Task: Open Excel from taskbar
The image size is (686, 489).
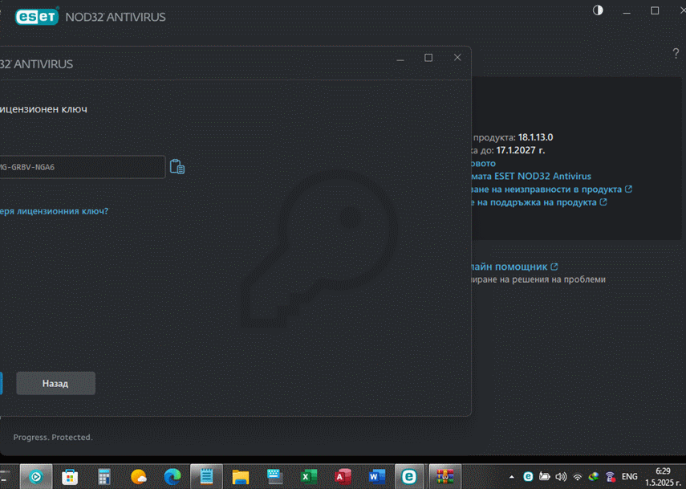Action: [309, 477]
